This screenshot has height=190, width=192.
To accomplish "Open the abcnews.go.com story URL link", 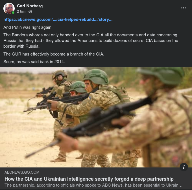I will (x=58, y=19).
